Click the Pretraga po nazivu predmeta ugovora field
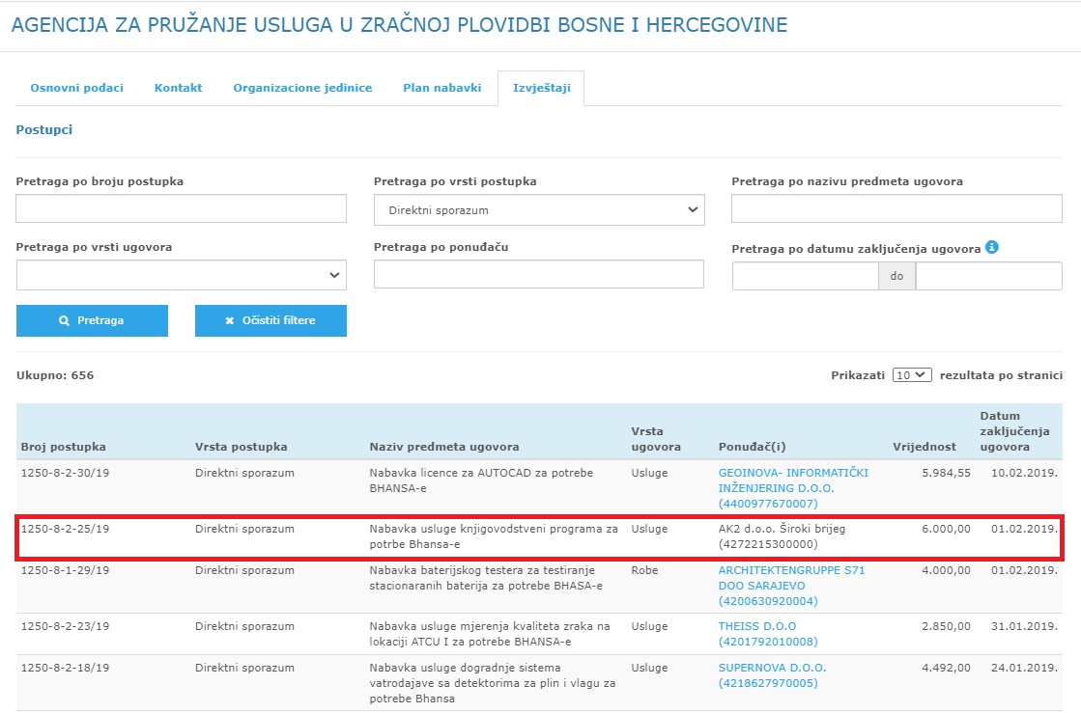The width and height of the screenshot is (1081, 713). [896, 208]
